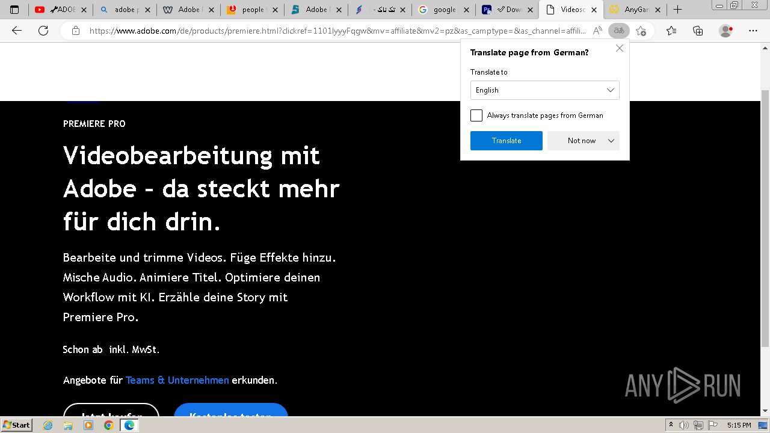Open the Settings and more ellipsis menu
Image resolution: width=770 pixels, height=433 pixels.
point(753,31)
